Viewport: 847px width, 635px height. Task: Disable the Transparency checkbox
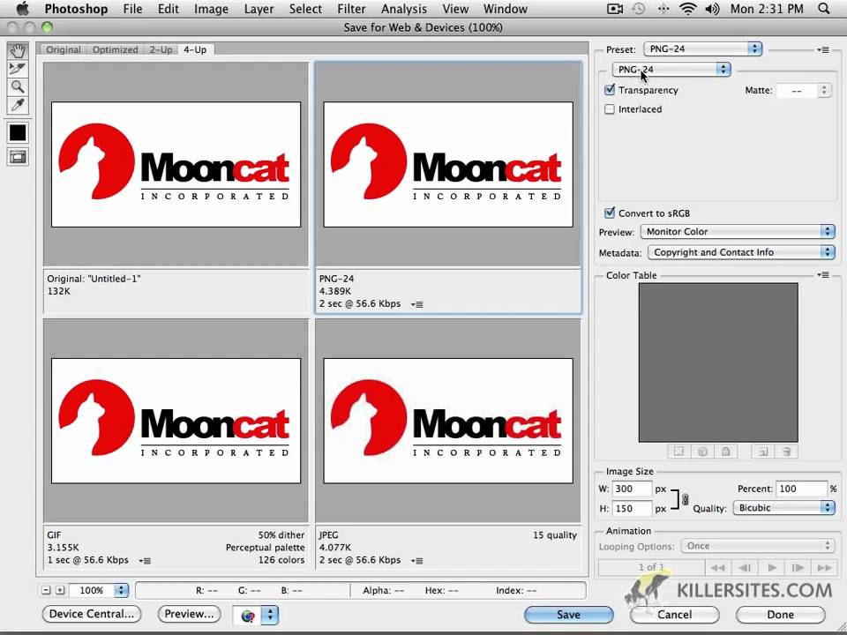pyautogui.click(x=610, y=90)
